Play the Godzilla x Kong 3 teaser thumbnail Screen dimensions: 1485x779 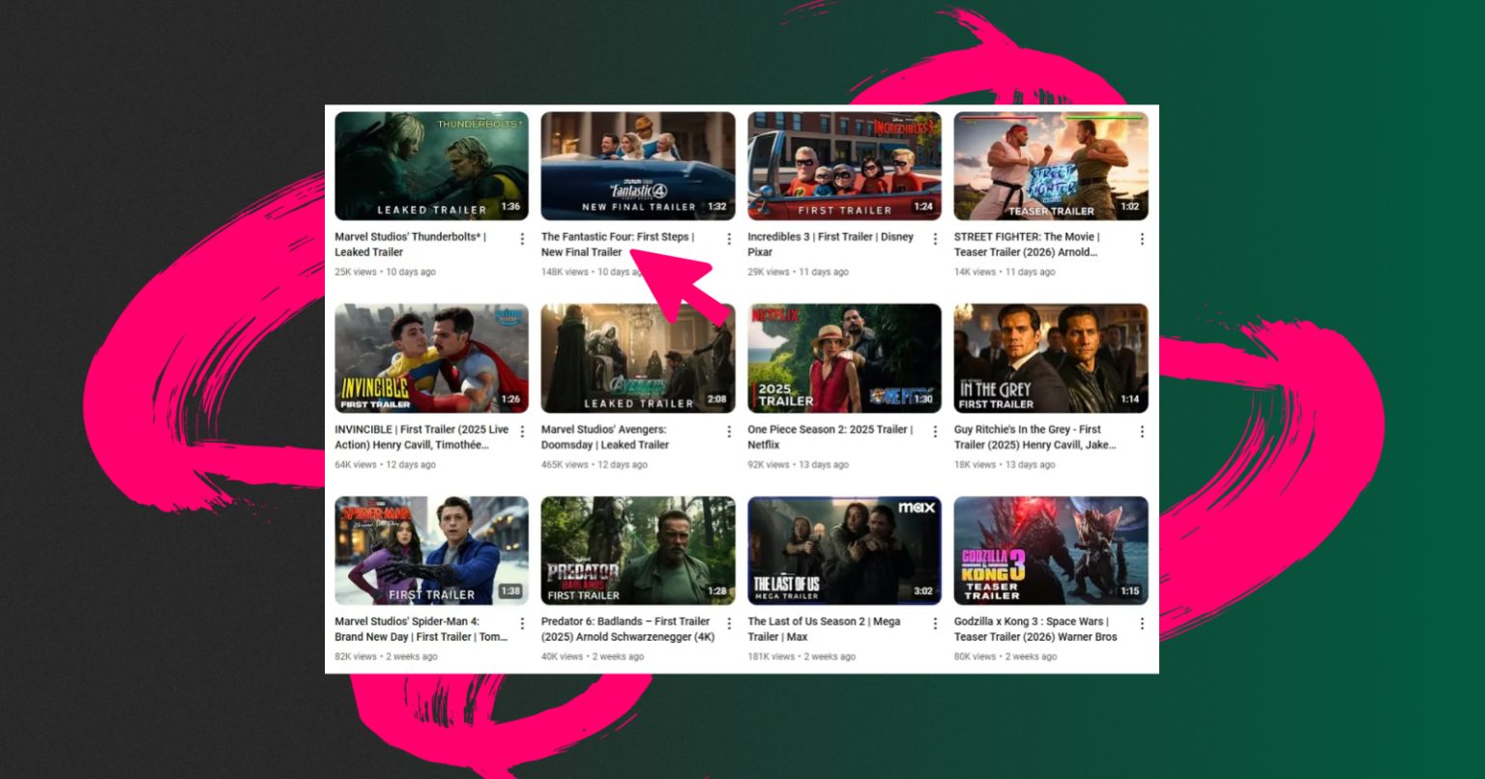pos(1051,551)
